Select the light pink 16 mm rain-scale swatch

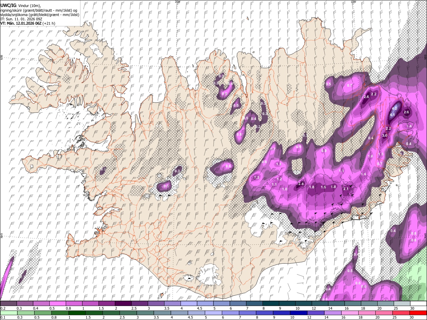coord(350,313)
